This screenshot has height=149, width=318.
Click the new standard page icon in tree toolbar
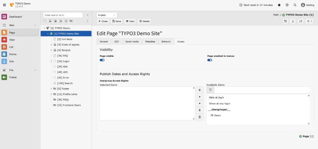[x=45, y=21]
